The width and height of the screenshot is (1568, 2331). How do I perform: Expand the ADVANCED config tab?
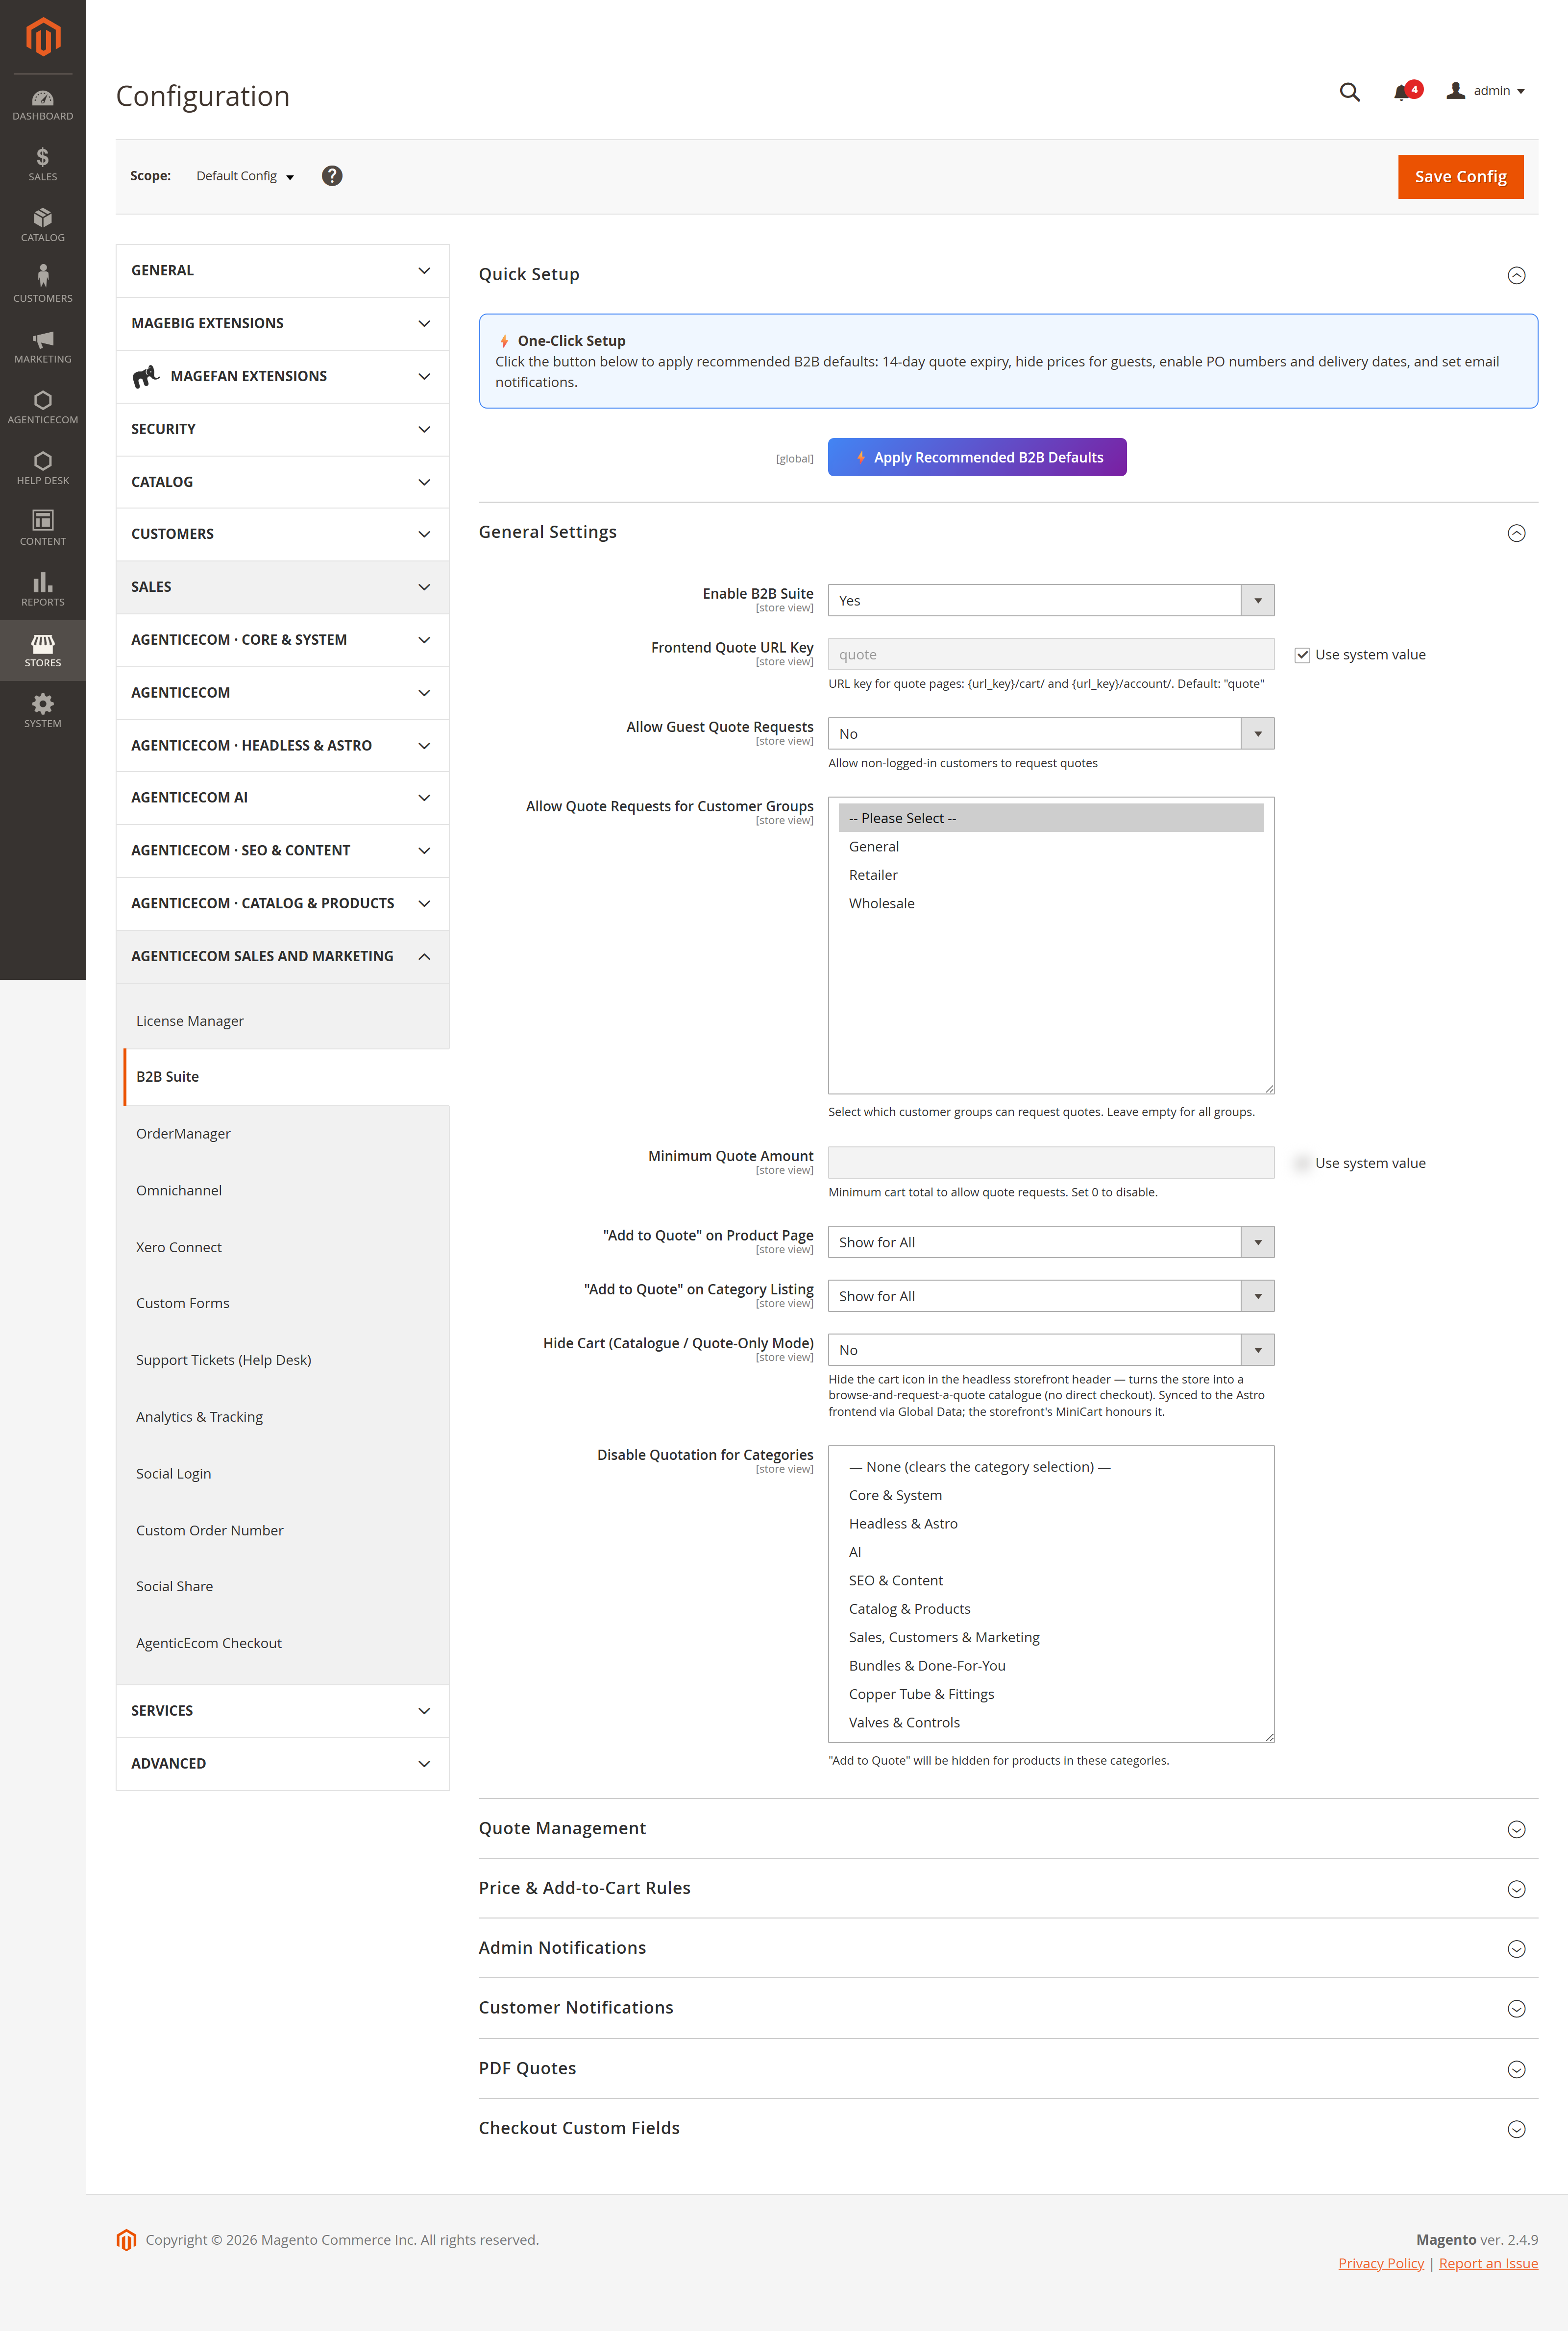point(282,1764)
